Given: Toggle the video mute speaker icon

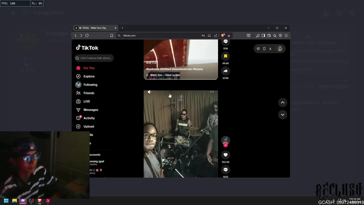Looking at the screenshot, I should (149, 92).
